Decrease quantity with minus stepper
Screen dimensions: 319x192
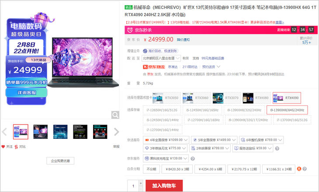pyautogui.click(x=141, y=189)
